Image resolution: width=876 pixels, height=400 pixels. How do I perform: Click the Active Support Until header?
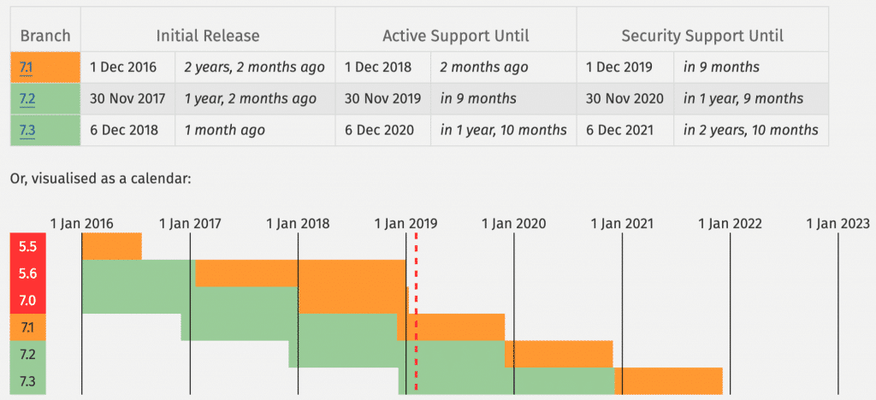456,36
